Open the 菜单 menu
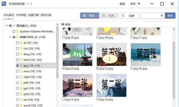179x107 pixels. [133, 4]
